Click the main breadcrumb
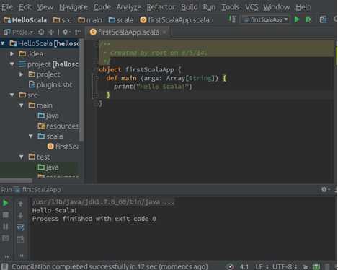Viewport: 338px width, 270px height. 90,20
